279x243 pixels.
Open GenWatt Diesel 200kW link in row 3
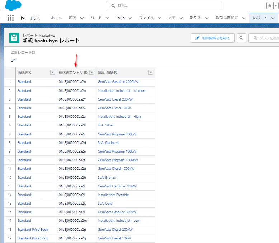pos(115,99)
